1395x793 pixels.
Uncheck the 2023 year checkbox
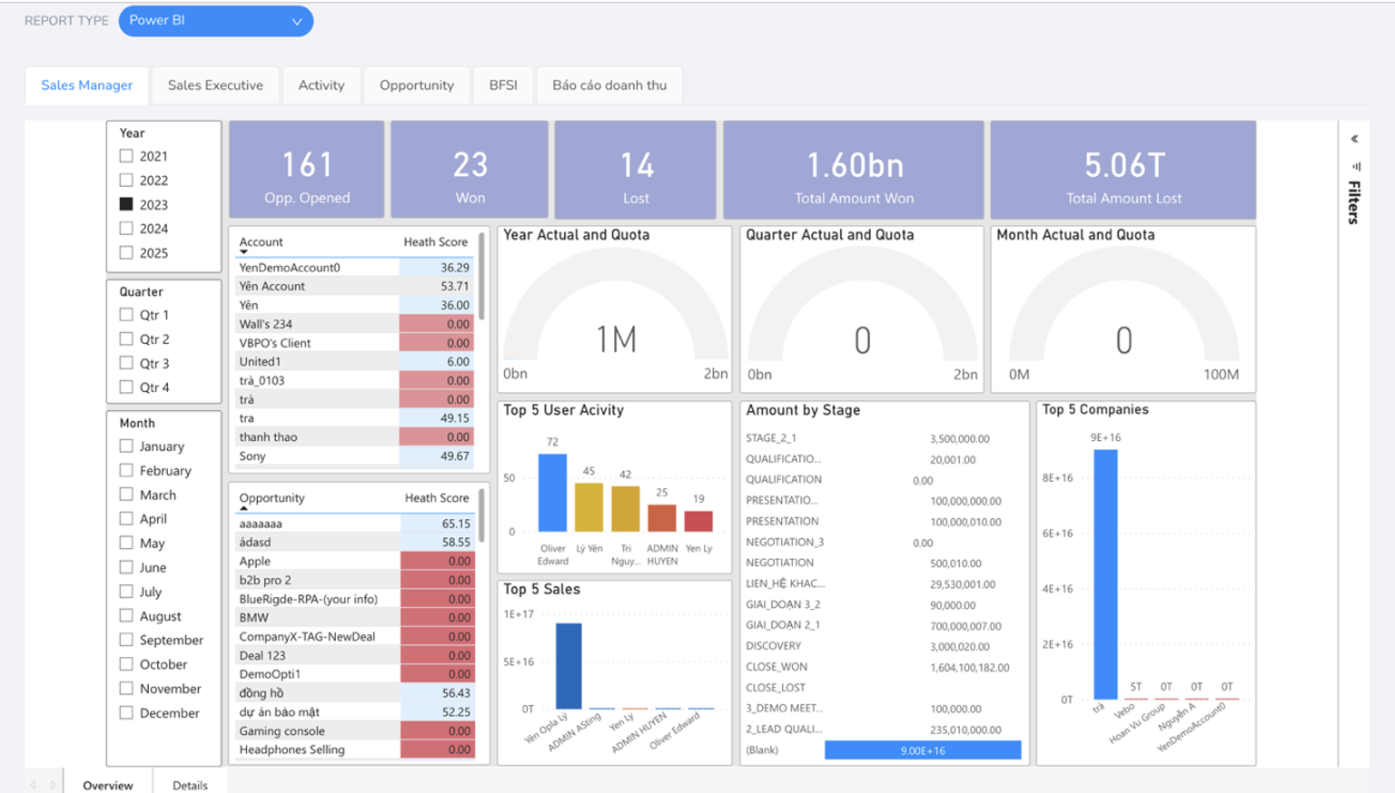coord(126,204)
